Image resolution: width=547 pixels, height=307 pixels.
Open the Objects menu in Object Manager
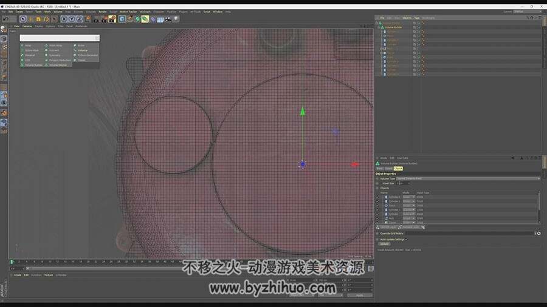point(407,18)
